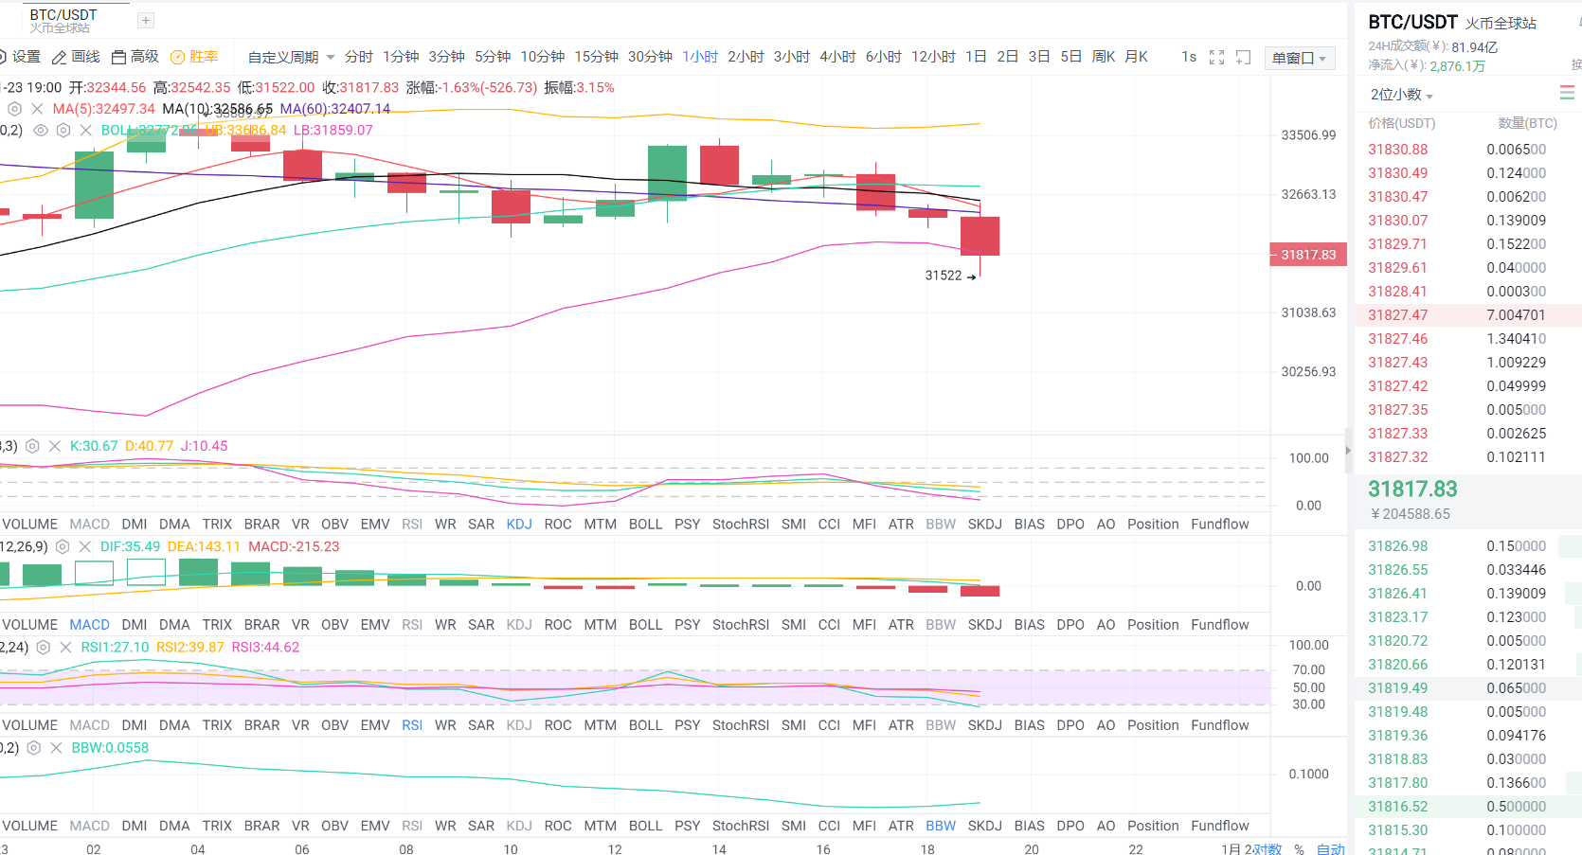Viewport: 1582px width, 855px height.
Task: Open the draw line (画线) tool
Action: coord(76,57)
